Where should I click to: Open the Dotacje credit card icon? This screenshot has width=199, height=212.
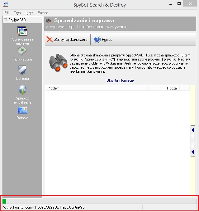pos(22,110)
